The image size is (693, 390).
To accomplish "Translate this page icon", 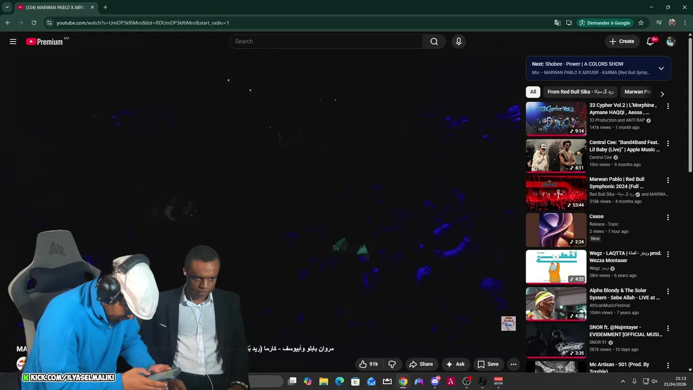I will click(557, 23).
